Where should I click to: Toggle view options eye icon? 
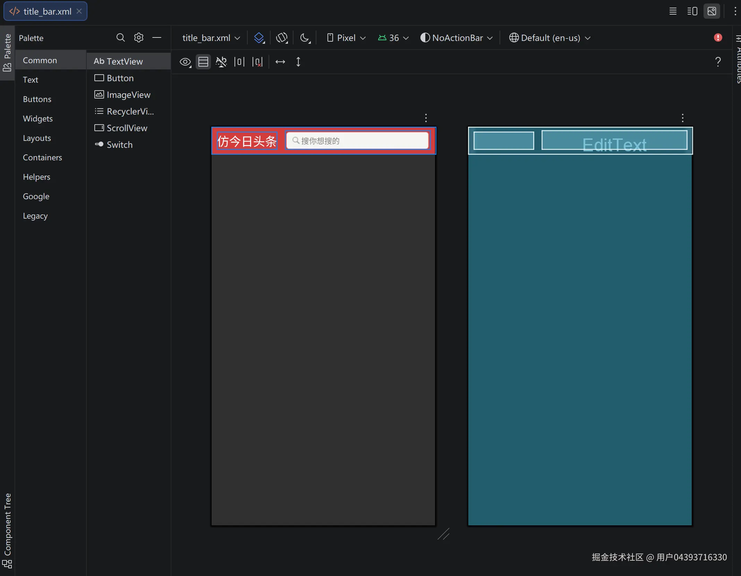click(x=185, y=62)
